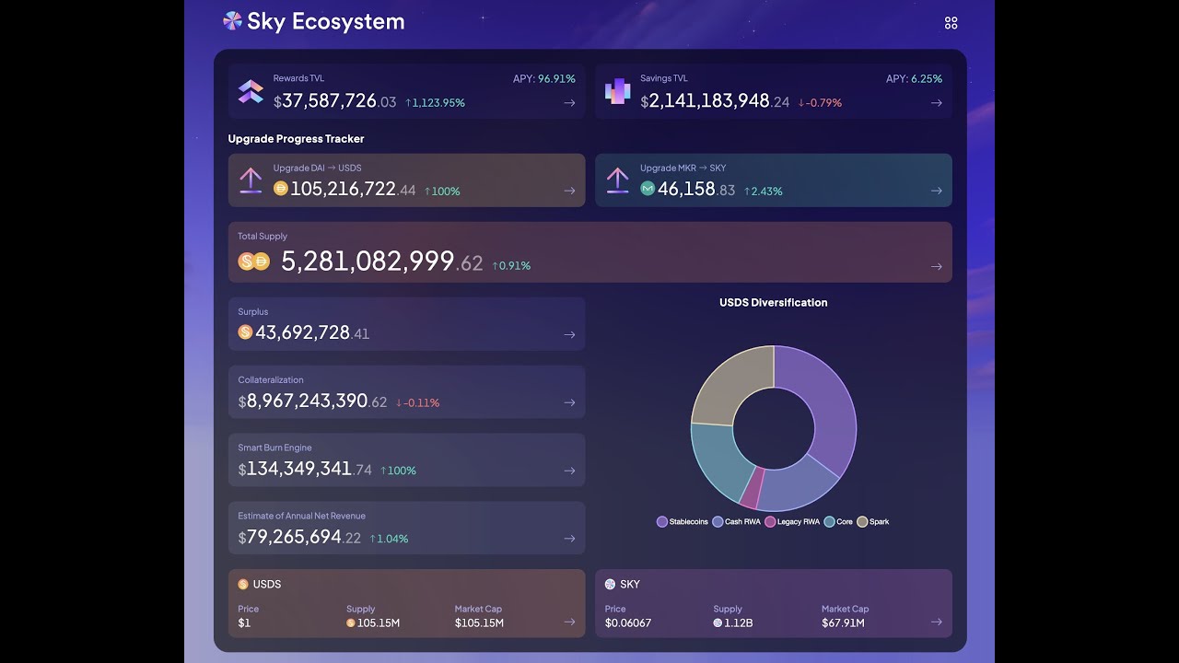Click the USDS coin icon beside 105,216,722
The image size is (1179, 663).
coord(281,188)
